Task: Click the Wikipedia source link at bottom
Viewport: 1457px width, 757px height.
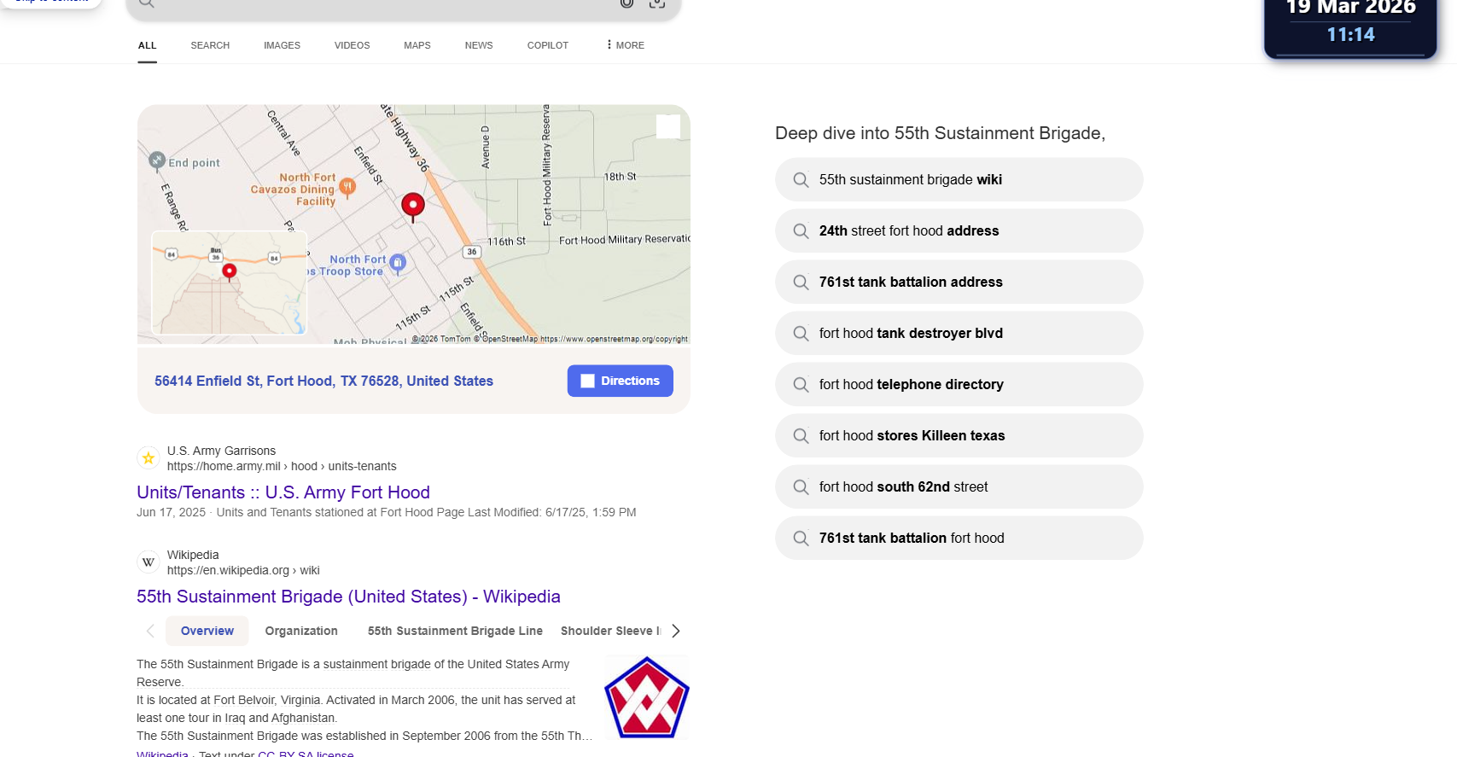Action: (x=162, y=754)
